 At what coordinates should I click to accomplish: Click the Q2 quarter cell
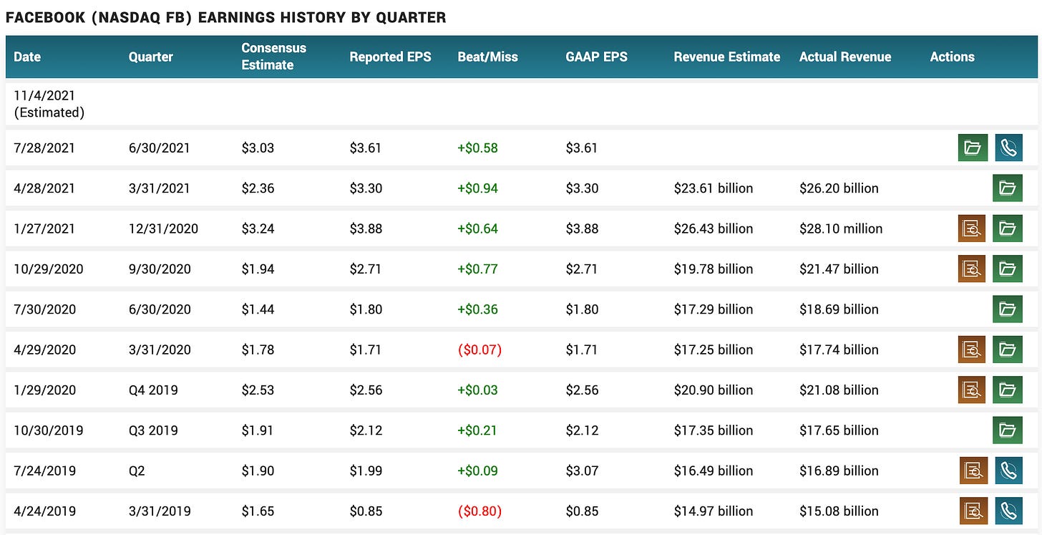tap(137, 471)
